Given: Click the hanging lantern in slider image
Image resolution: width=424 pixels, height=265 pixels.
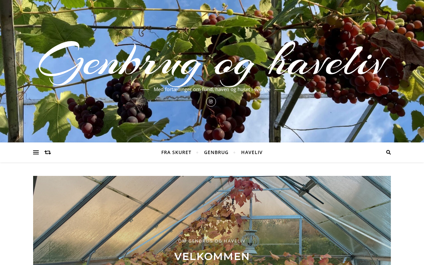Looking at the screenshot, I should point(253,240).
